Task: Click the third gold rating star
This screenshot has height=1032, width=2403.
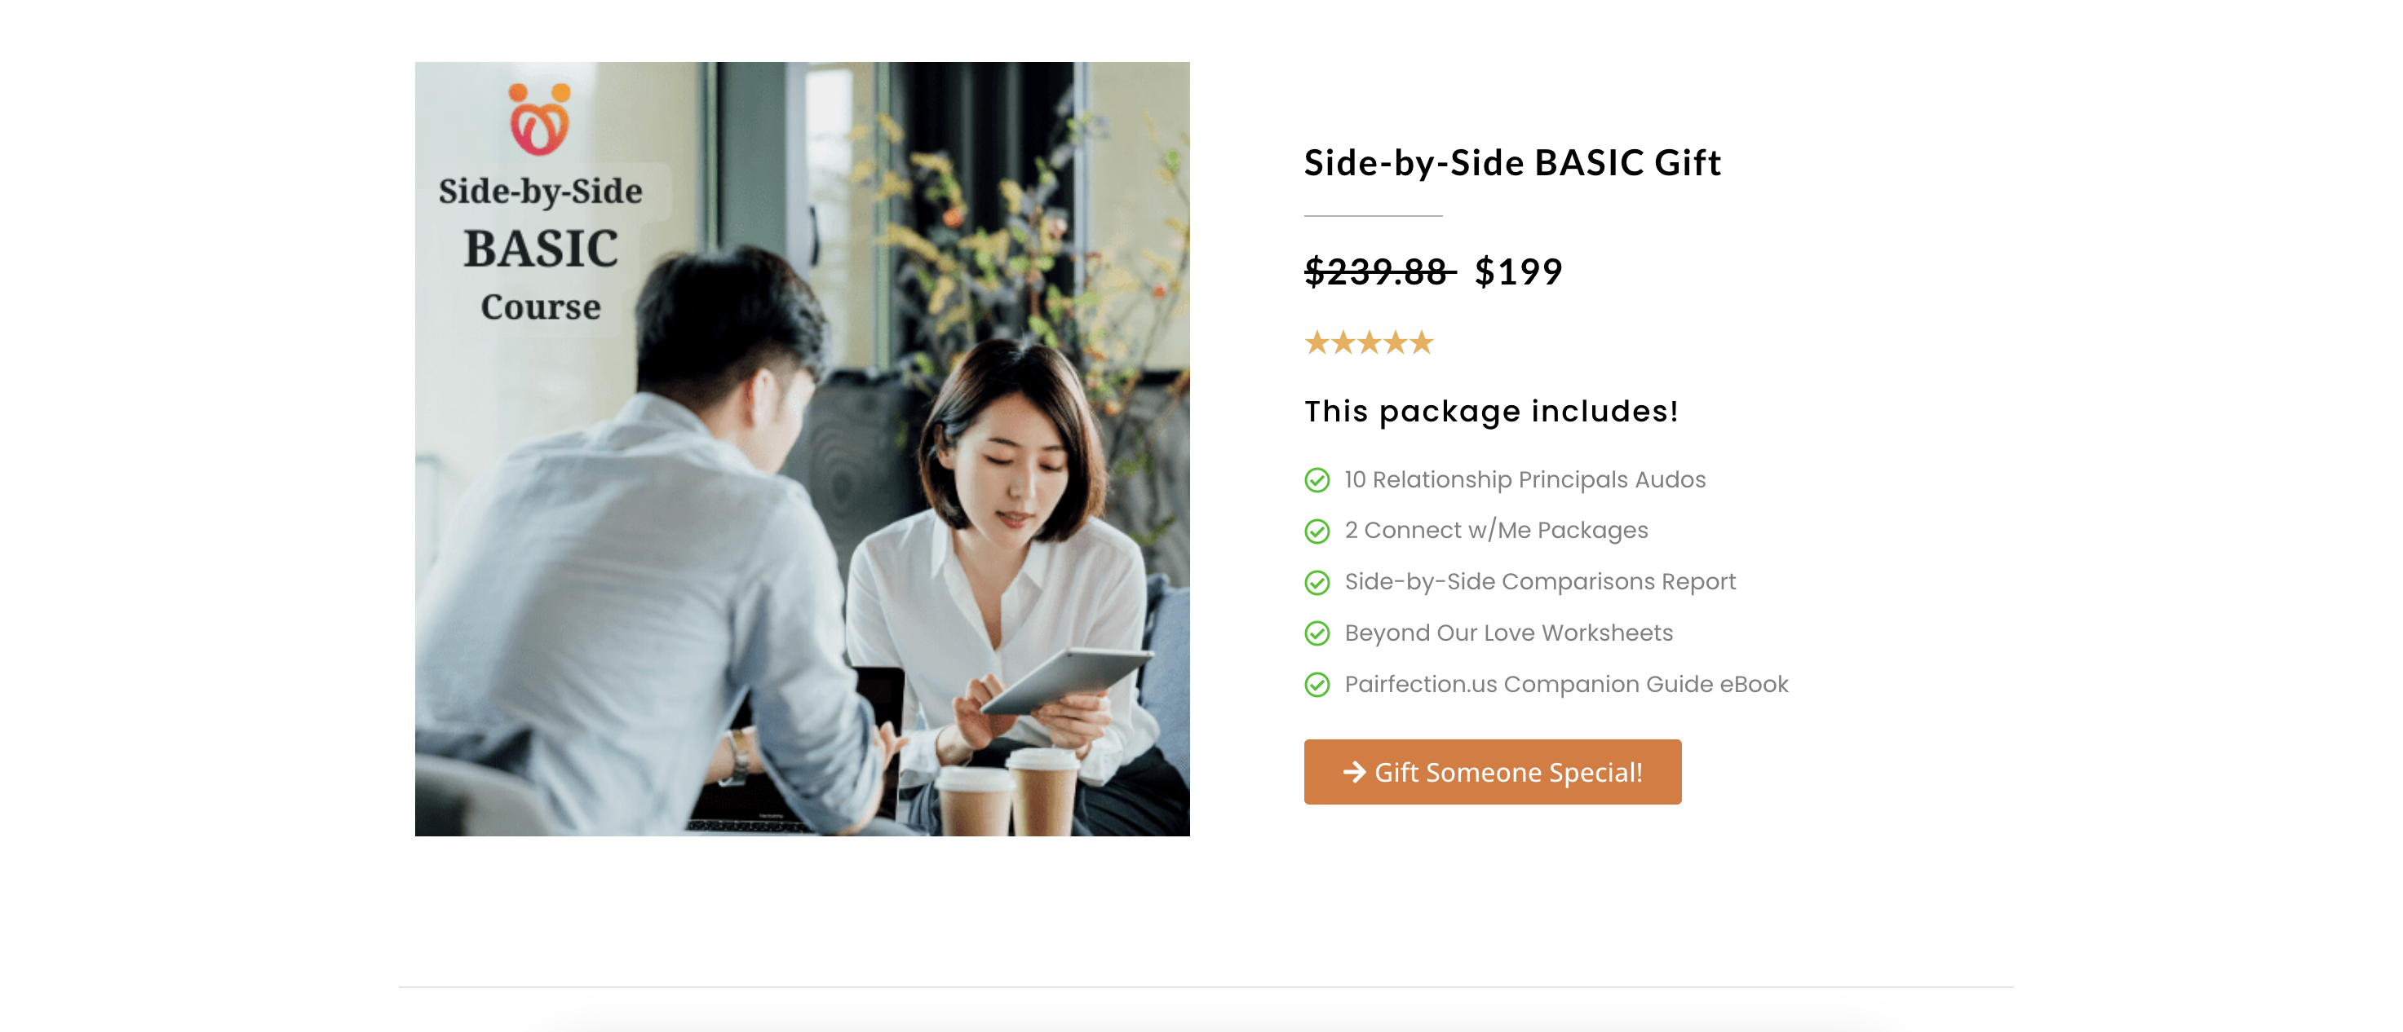Action: (1369, 342)
